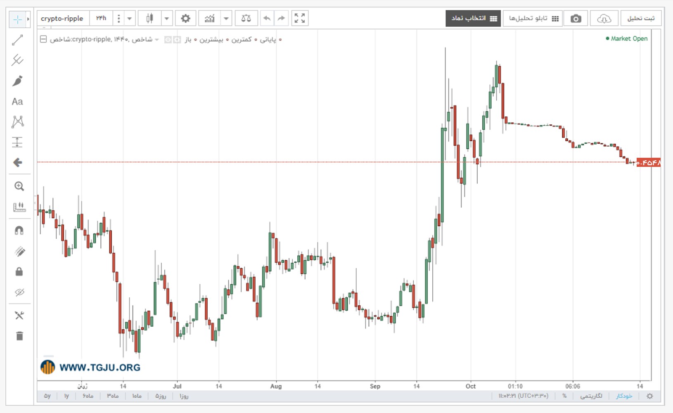
Task: Select the ۳ماه three-month range
Action: tap(113, 396)
